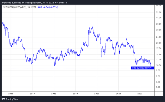Click the 24.50 price axis label

click(x=159, y=37)
